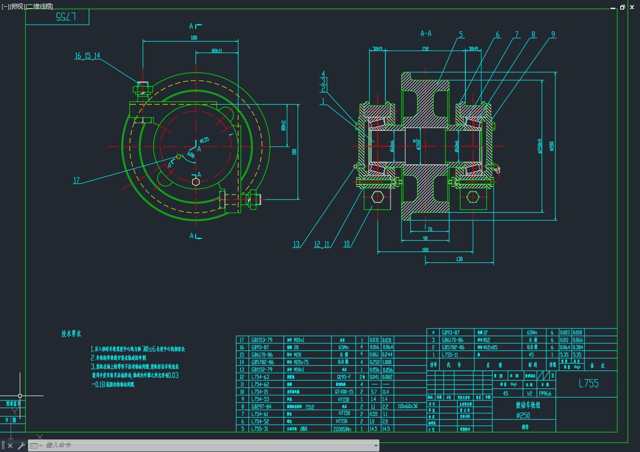
Task: Close the command line window
Action: tap(10, 446)
